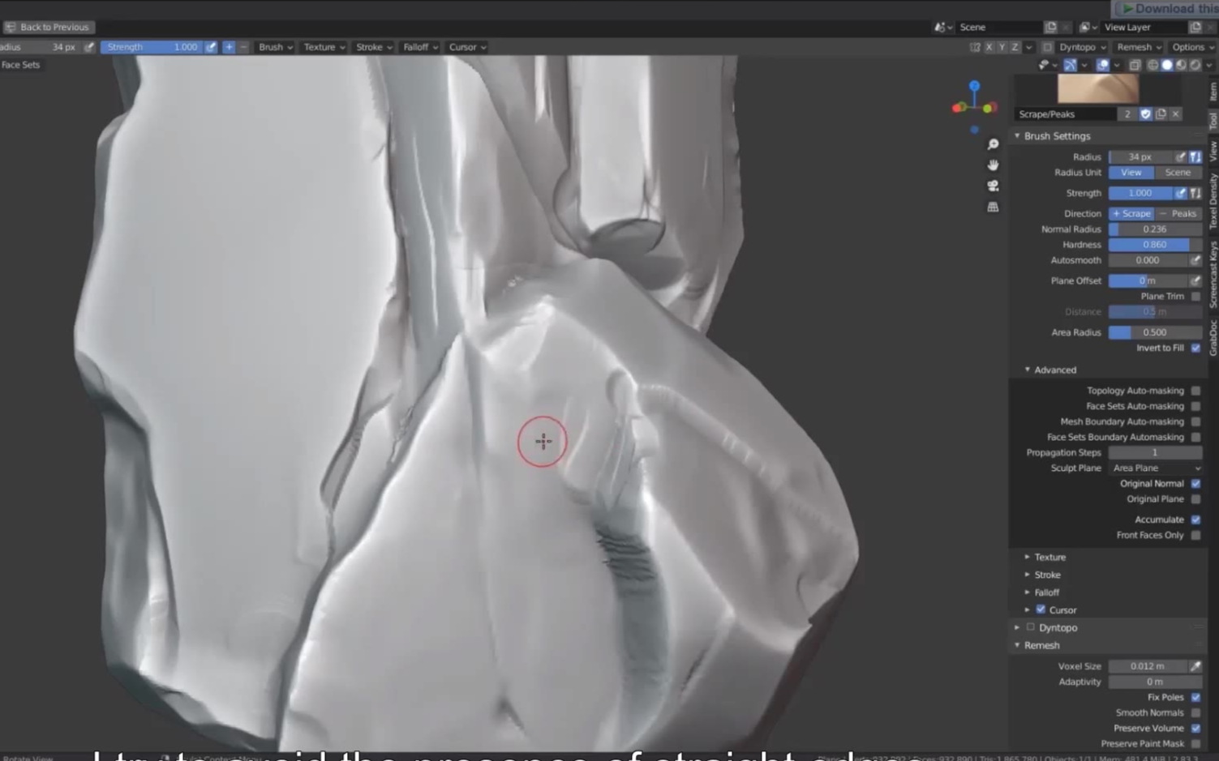Enable the Plane Trim checkbox
The width and height of the screenshot is (1219, 761).
[x=1195, y=297]
